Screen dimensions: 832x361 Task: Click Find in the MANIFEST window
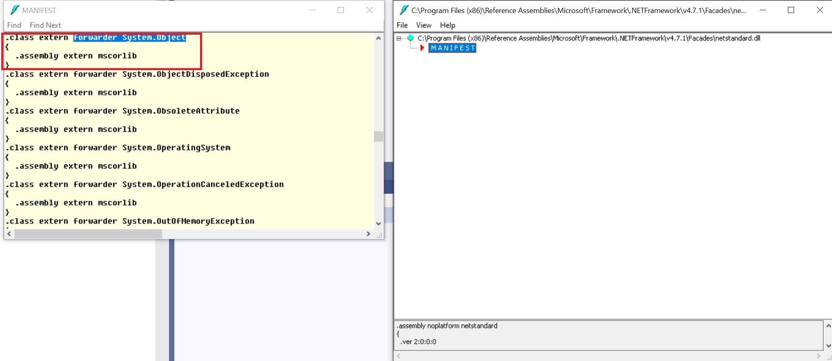point(14,25)
